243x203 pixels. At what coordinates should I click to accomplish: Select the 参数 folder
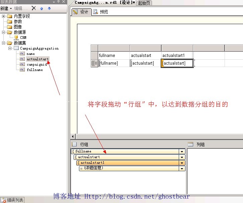coord(18,21)
